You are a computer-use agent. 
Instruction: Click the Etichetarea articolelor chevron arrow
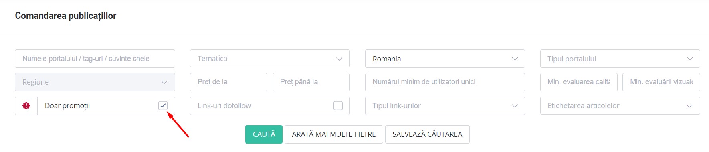[x=689, y=106]
